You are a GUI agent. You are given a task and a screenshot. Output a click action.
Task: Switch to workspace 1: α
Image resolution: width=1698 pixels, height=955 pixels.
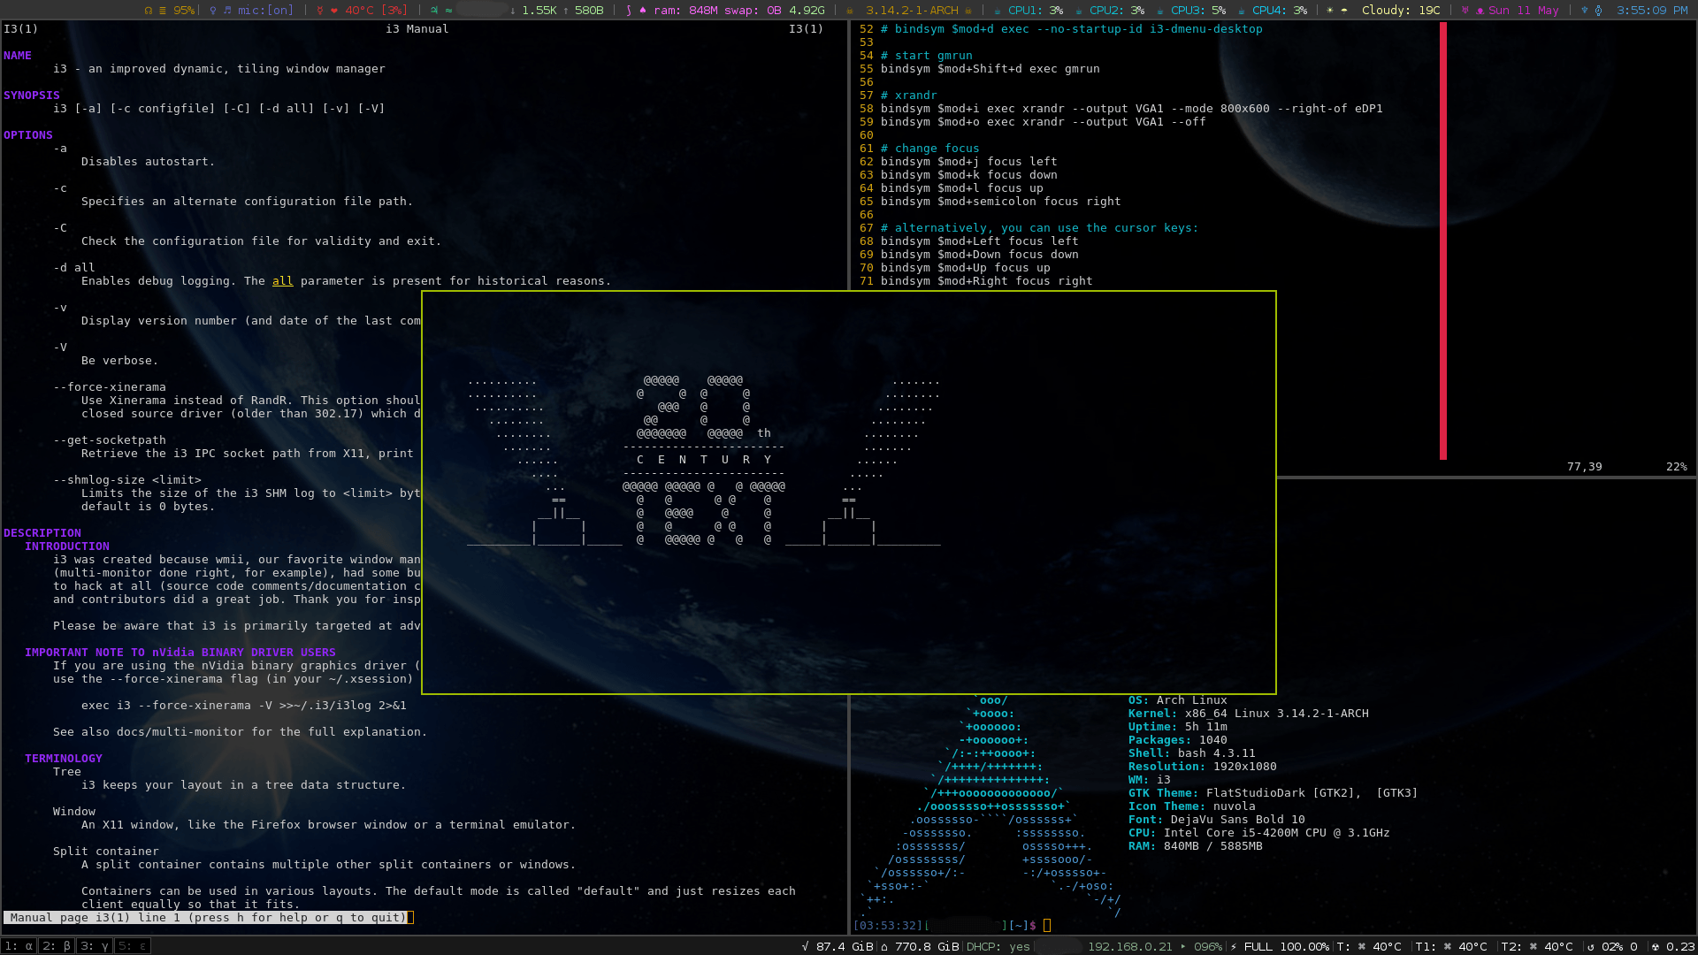(x=19, y=946)
